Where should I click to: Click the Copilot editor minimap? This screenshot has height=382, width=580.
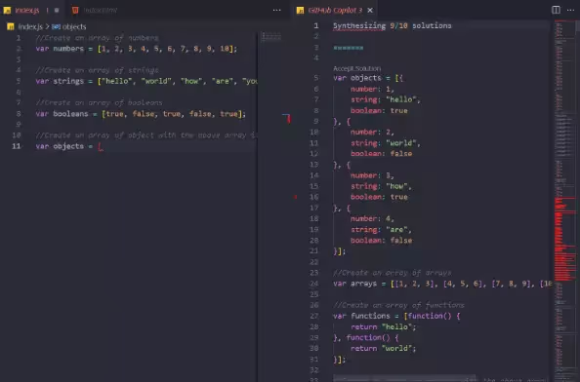[564, 200]
